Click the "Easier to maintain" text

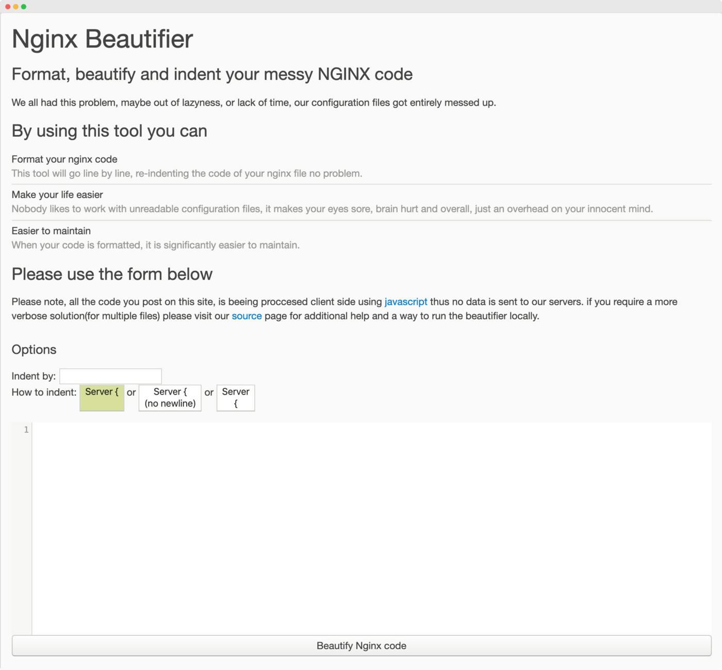(51, 231)
